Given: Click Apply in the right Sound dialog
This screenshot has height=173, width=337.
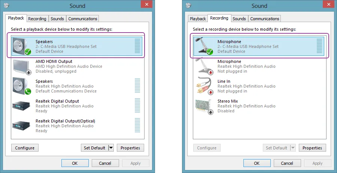Looking at the screenshot, I should (318, 163).
